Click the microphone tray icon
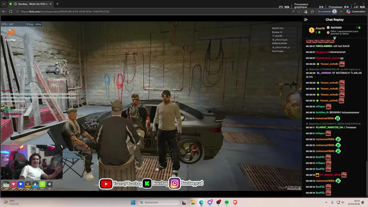Screen dimensions: 368x207 click(332, 202)
